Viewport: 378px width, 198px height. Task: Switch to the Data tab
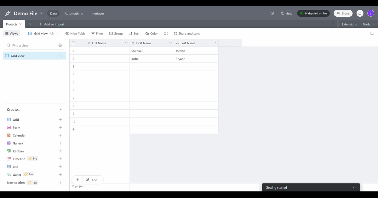point(53,14)
